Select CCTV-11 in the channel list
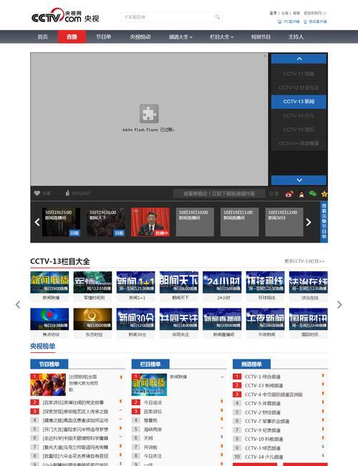This screenshot has height=466, width=358. click(x=299, y=74)
